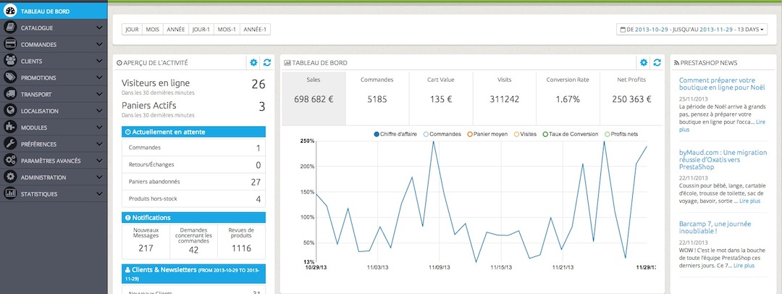
Task: Refresh the Aperçu de l'activité panel
Action: click(266, 62)
